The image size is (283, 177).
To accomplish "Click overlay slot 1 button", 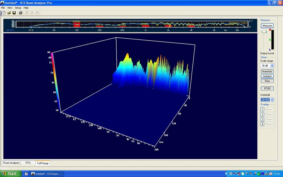I will pyautogui.click(x=262, y=109).
